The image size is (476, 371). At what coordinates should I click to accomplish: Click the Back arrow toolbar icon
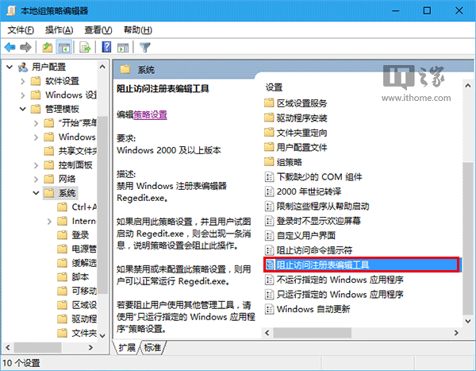coord(11,47)
